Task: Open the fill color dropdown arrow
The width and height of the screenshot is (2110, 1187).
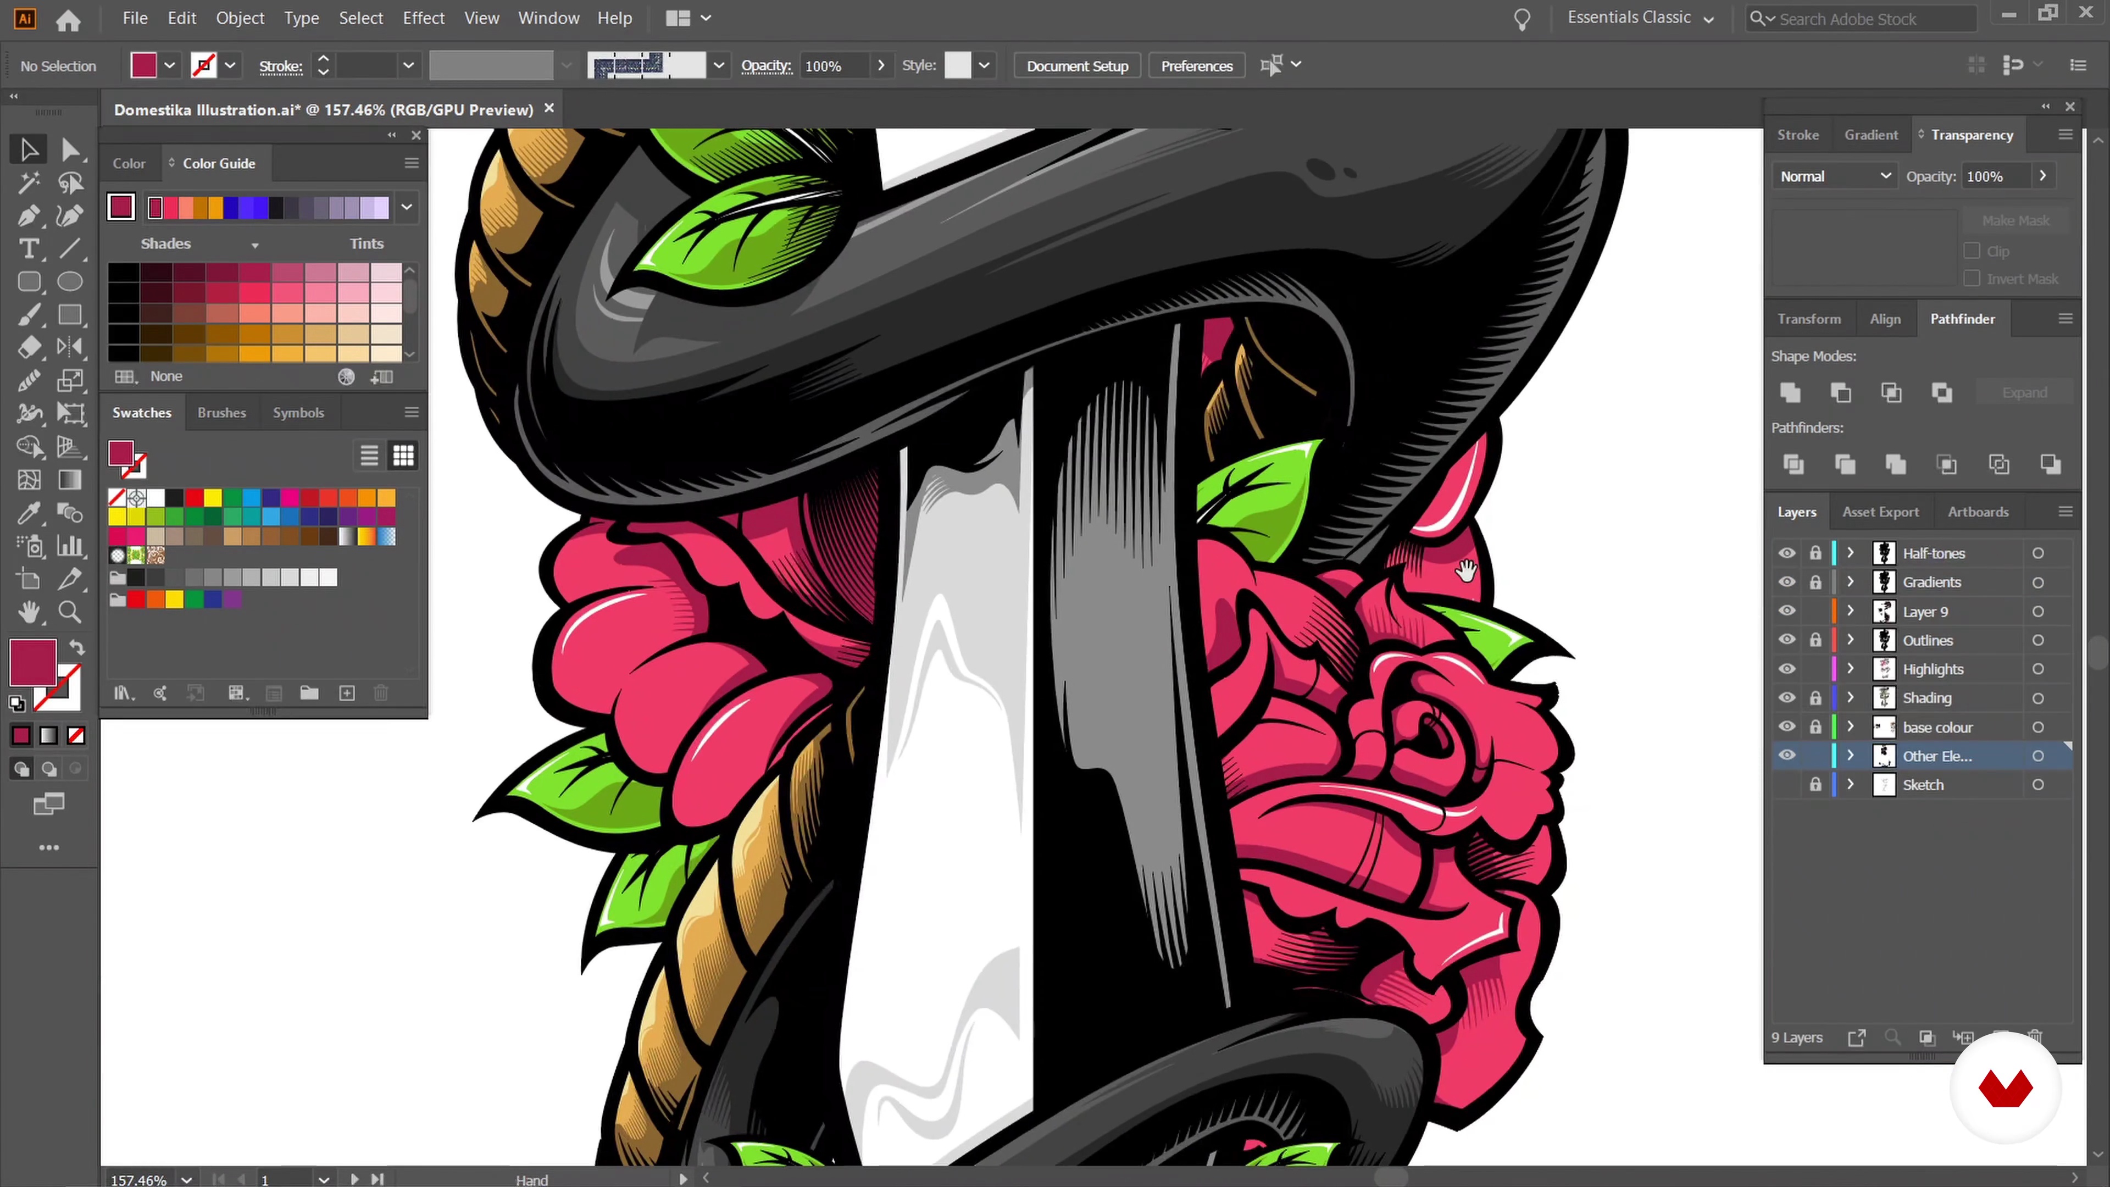Action: pos(170,65)
